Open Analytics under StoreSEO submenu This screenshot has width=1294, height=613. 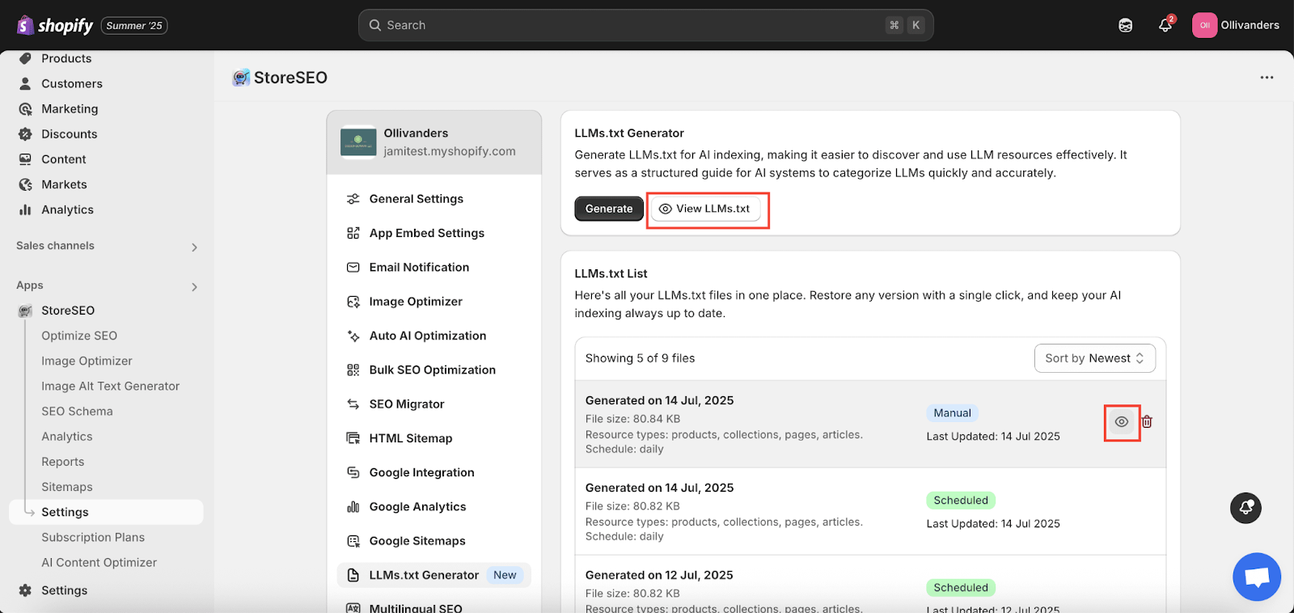(67, 437)
